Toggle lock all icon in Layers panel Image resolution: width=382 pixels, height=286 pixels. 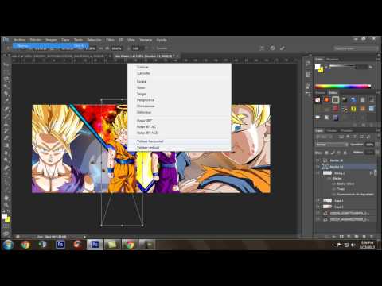click(345, 153)
